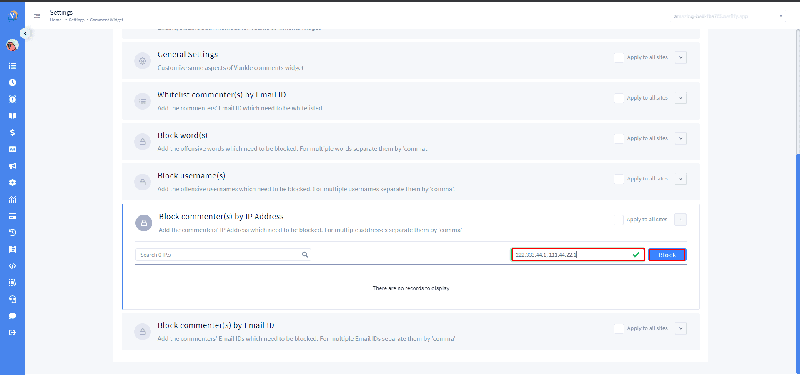Image resolution: width=800 pixels, height=375 pixels.
Task: Click the search magnifier in Search IPs field
Action: [x=305, y=255]
